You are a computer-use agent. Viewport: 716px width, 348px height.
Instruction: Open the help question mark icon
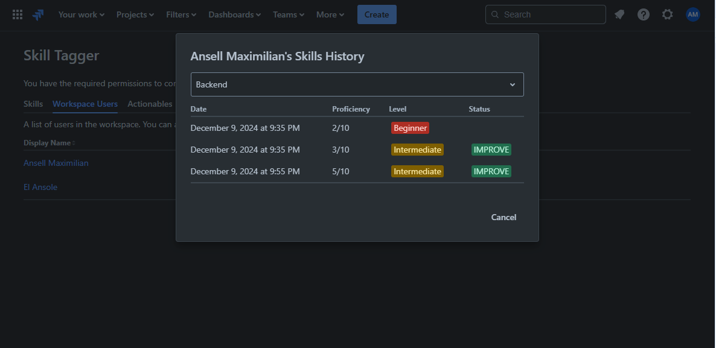[x=643, y=14]
